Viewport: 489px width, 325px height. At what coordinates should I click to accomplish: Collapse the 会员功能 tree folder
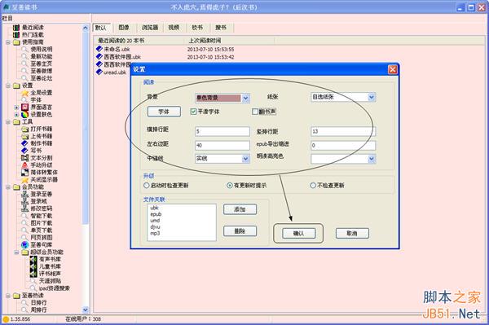click(8, 187)
